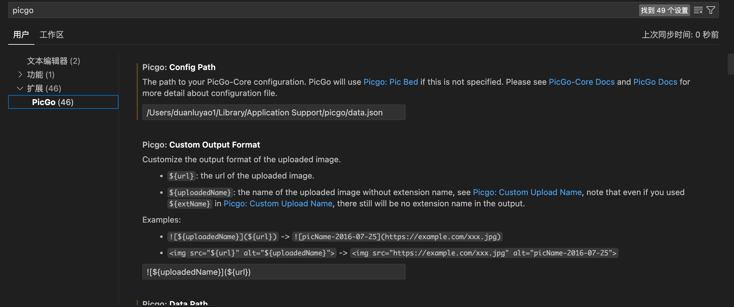Switch to the 工作区 settings tab
The width and height of the screenshot is (734, 307).
pyautogui.click(x=51, y=35)
